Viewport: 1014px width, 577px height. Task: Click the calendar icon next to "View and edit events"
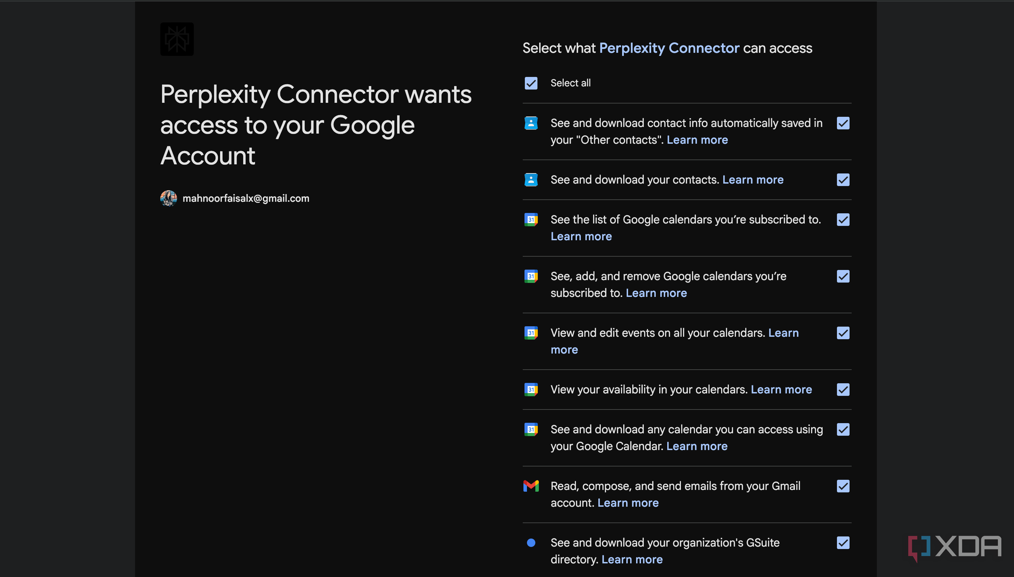point(531,333)
